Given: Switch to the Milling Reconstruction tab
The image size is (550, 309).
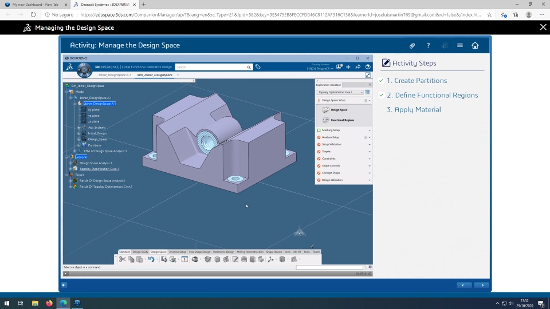Looking at the screenshot, I should pyautogui.click(x=250, y=252).
